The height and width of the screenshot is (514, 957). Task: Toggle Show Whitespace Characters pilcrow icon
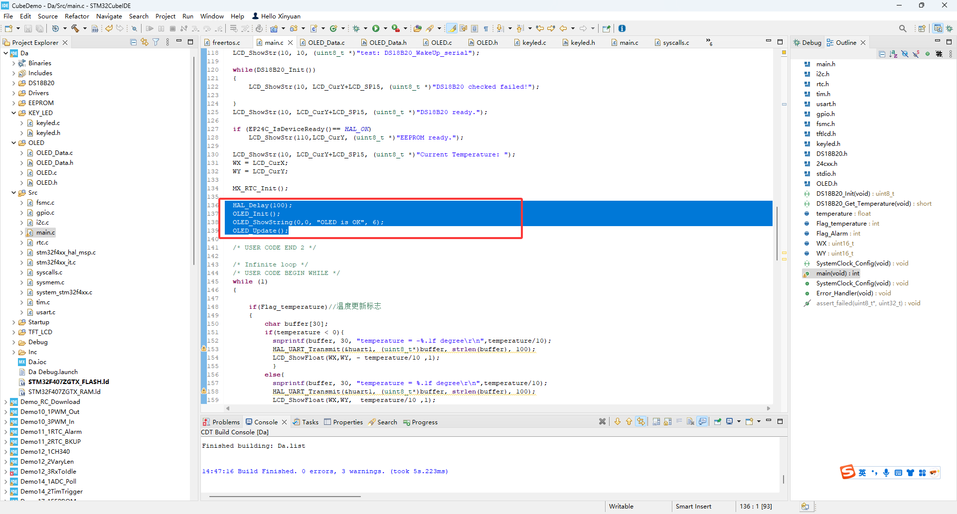(486, 28)
